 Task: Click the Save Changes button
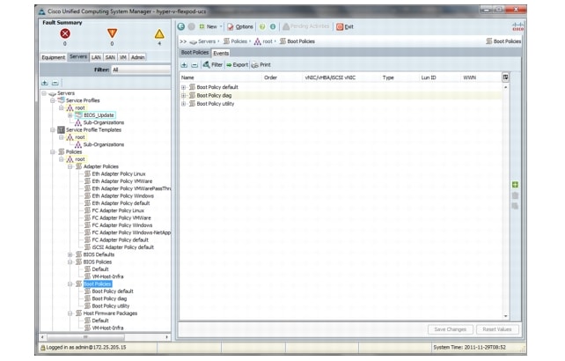click(451, 329)
